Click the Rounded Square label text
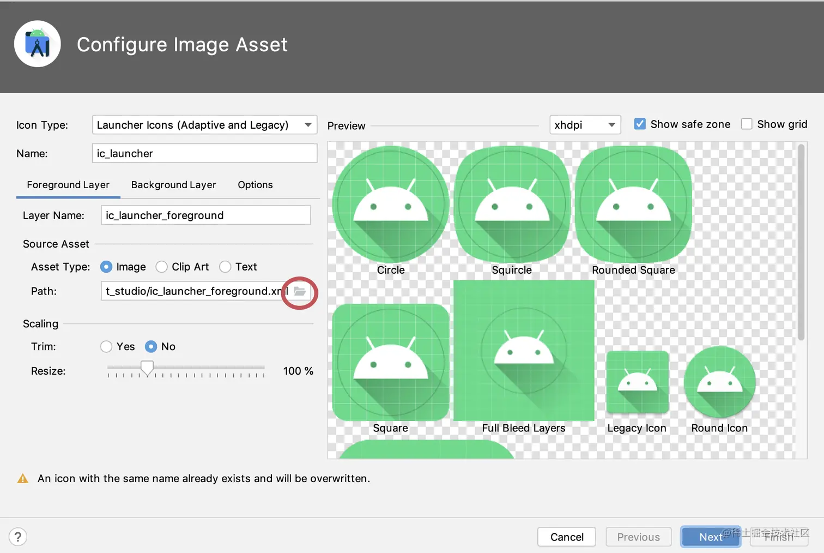 coord(633,270)
